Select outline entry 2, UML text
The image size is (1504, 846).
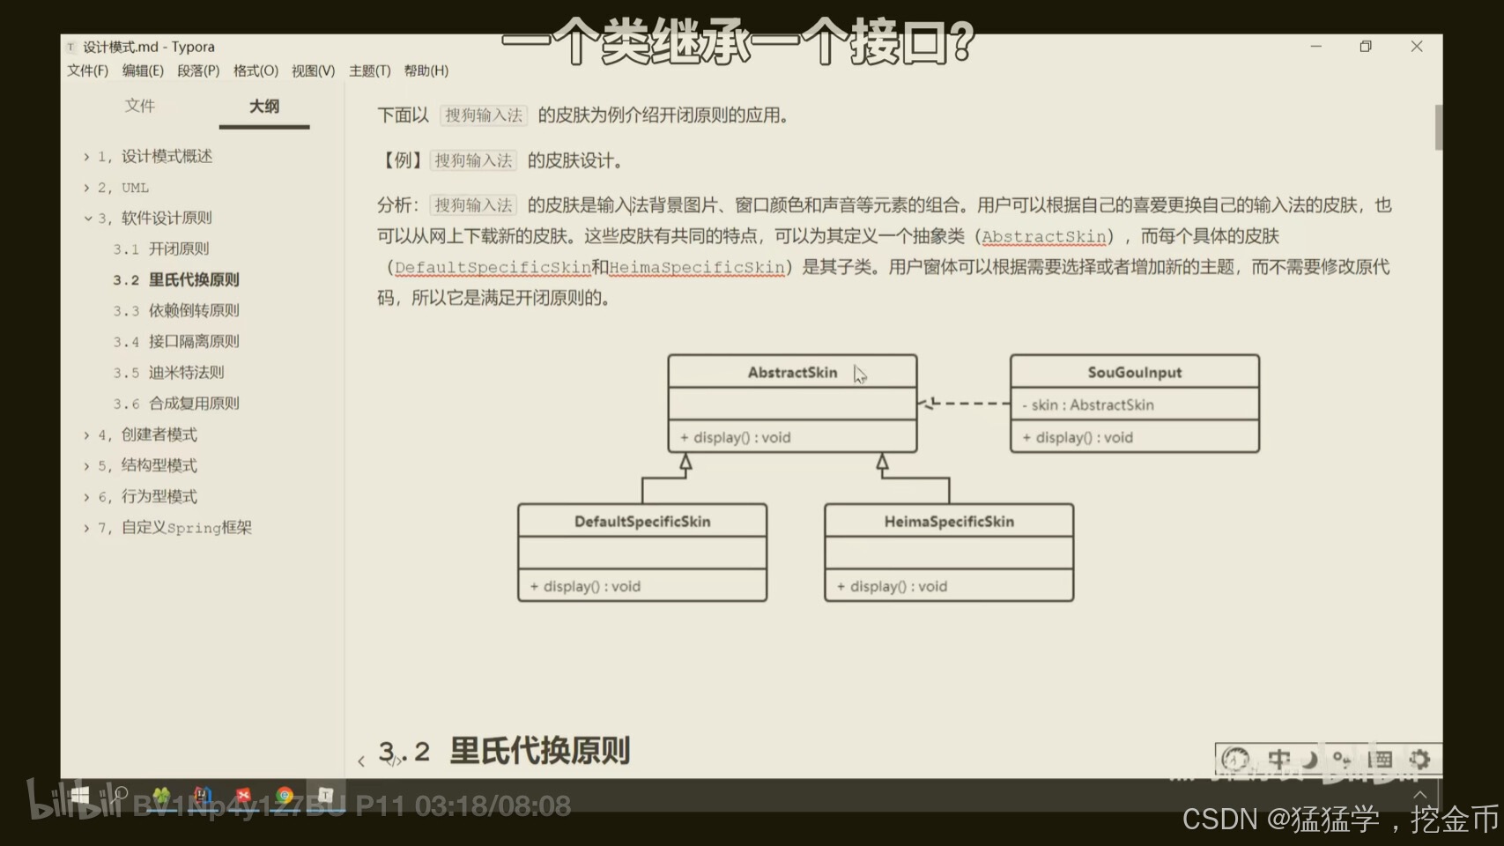pyautogui.click(x=123, y=188)
